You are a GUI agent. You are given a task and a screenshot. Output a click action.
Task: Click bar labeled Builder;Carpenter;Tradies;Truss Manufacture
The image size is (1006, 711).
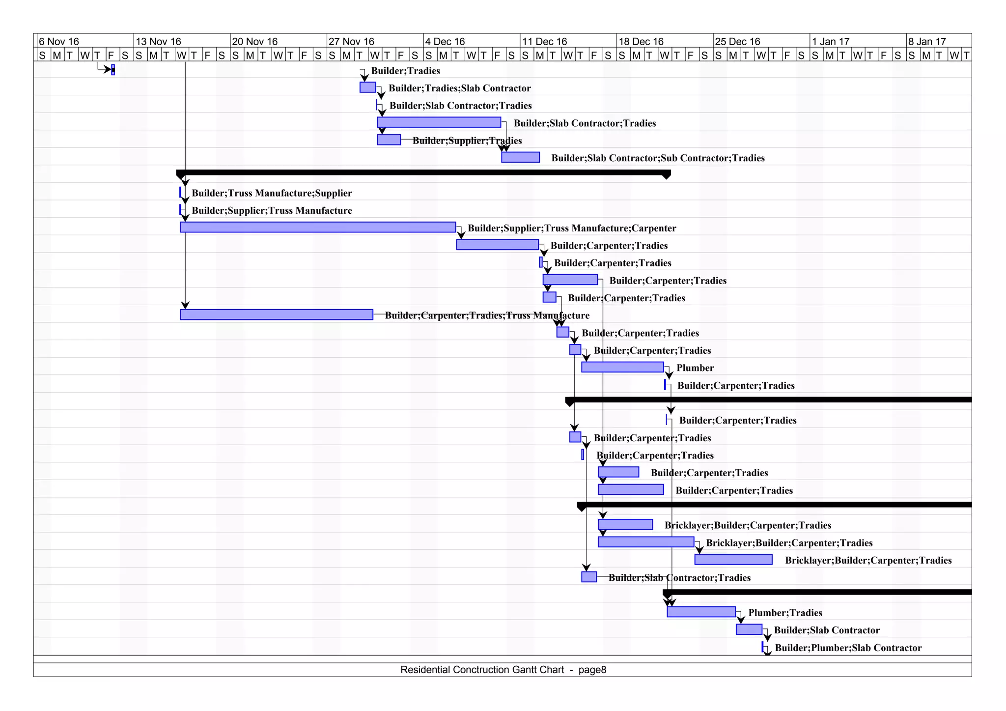click(277, 314)
